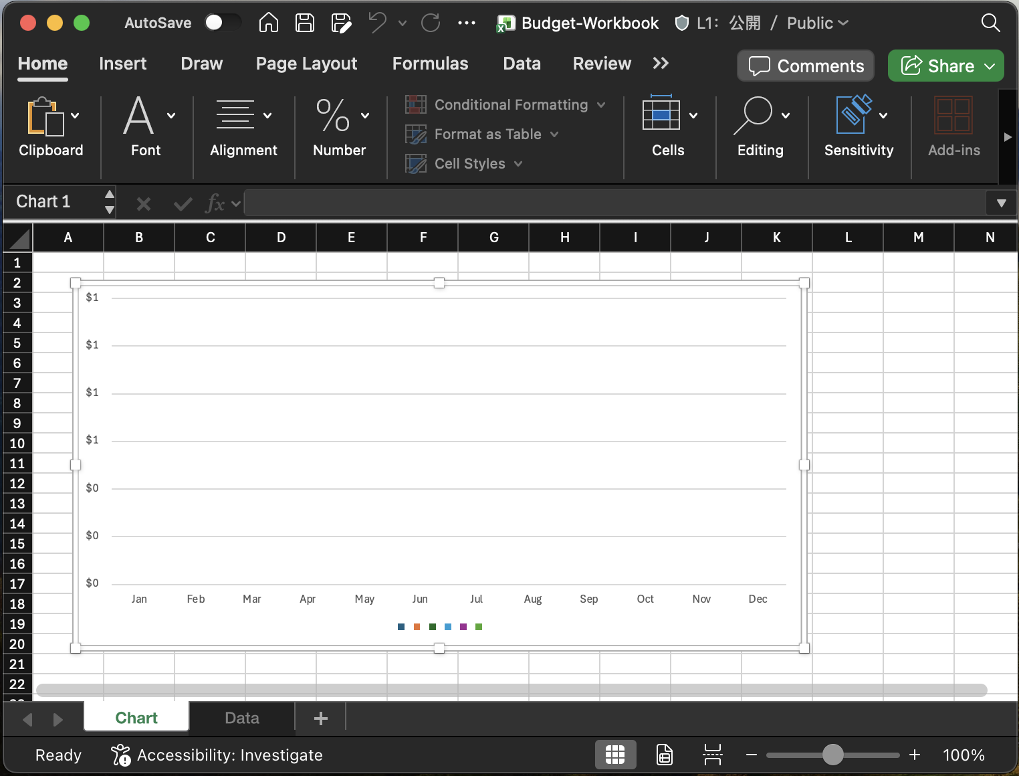Open the Editing search icon

[756, 115]
